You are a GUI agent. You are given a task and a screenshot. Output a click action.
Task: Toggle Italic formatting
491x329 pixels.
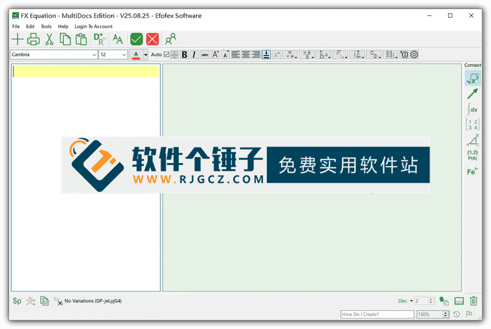pos(195,55)
